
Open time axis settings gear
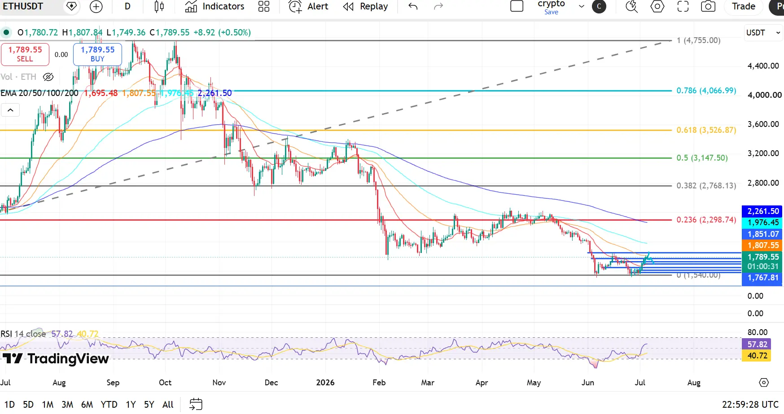click(764, 383)
